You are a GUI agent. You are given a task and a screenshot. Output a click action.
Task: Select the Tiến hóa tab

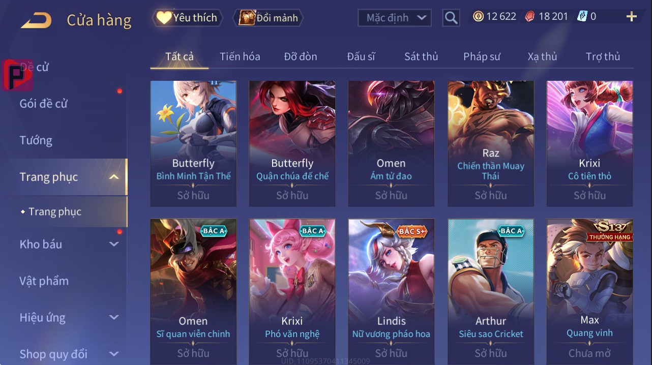click(240, 56)
